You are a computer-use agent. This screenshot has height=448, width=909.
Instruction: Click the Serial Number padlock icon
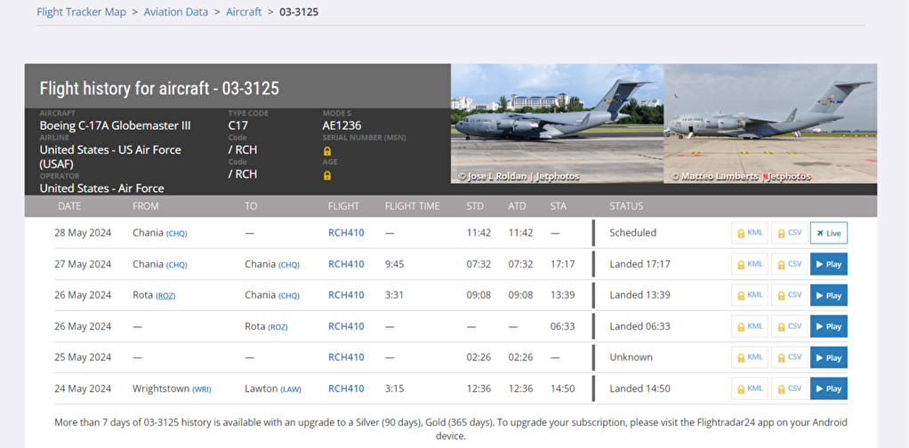327,151
